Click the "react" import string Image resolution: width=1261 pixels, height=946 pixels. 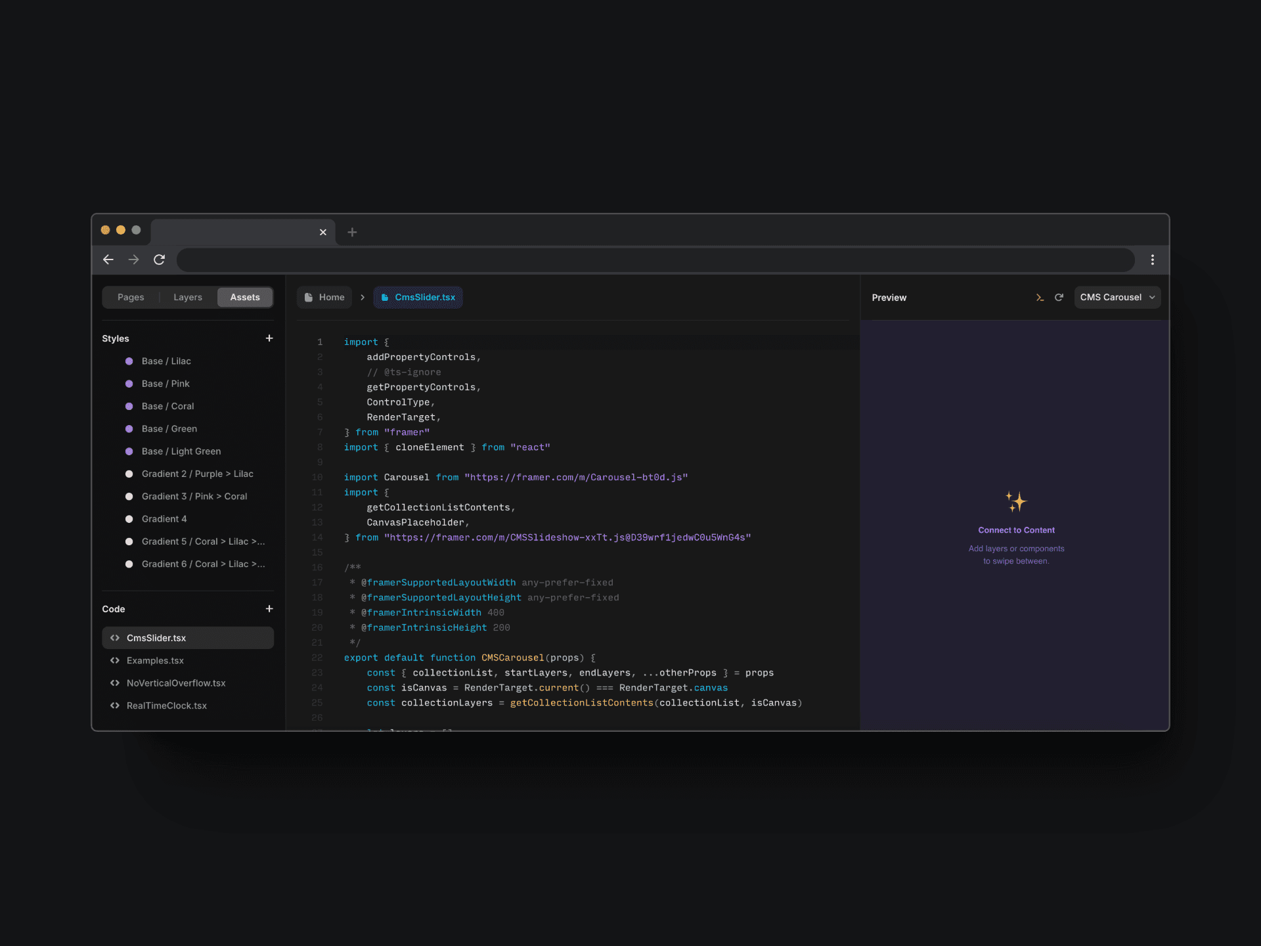coord(530,447)
